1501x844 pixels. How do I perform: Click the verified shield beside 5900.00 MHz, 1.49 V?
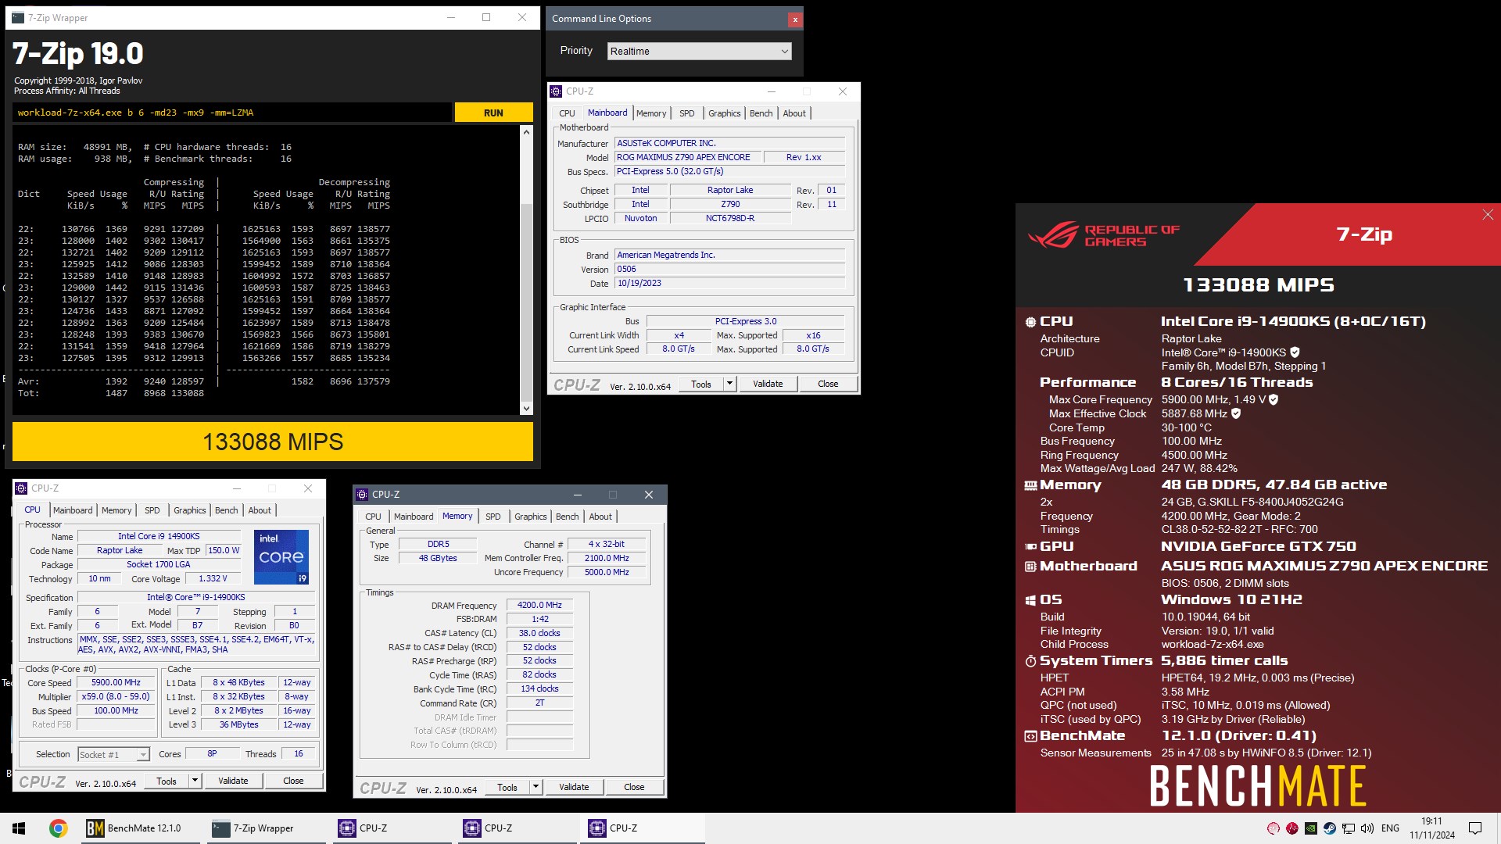pos(1274,399)
